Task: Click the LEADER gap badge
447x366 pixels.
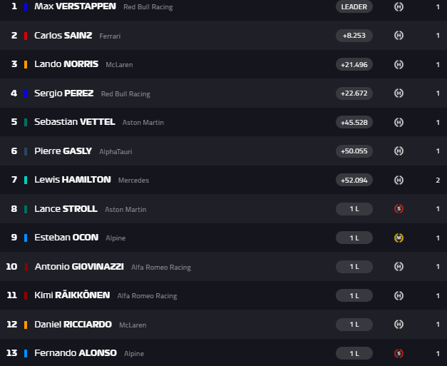Action: pos(354,7)
